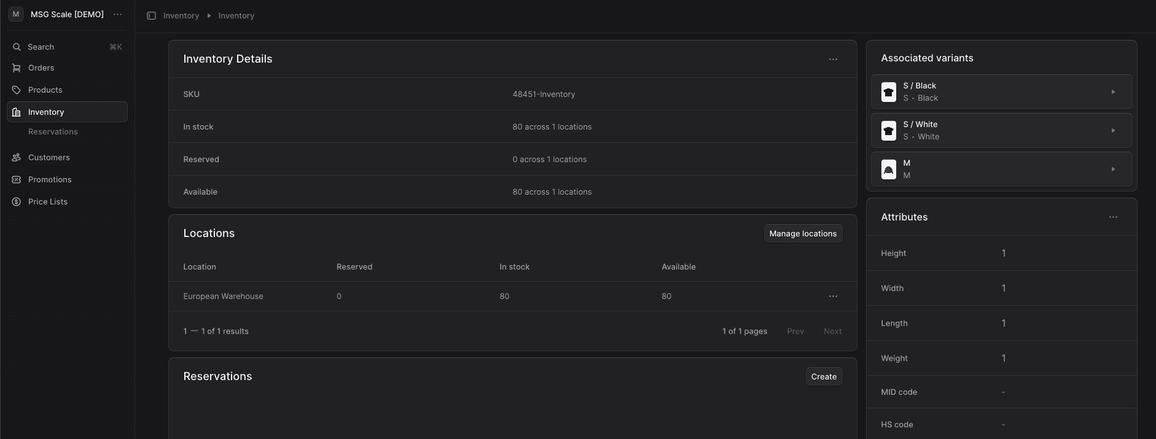Click the Search magnifier icon
This screenshot has width=1156, height=439.
(x=17, y=47)
